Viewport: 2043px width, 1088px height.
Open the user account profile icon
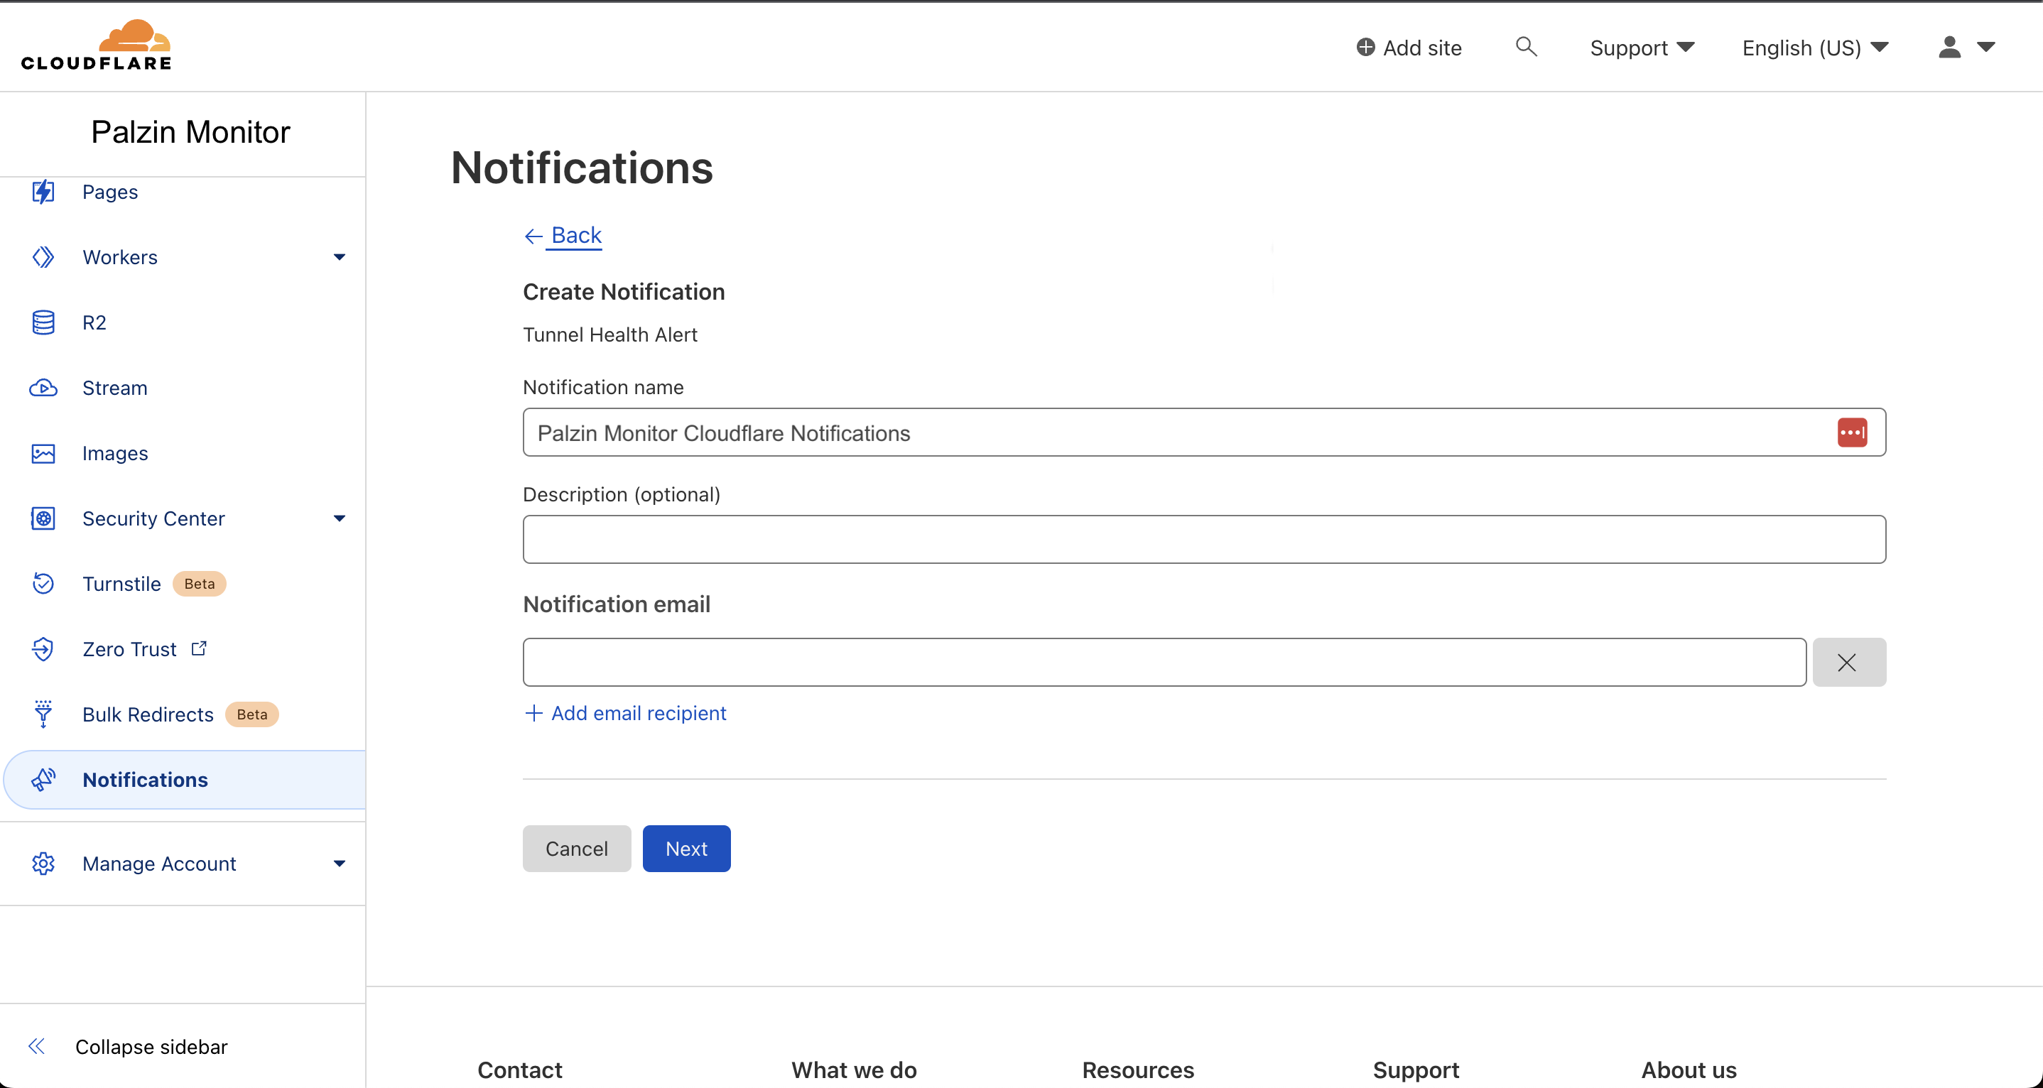pos(1949,48)
